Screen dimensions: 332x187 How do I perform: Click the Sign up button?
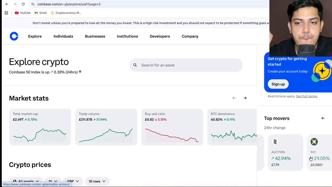pos(278,84)
